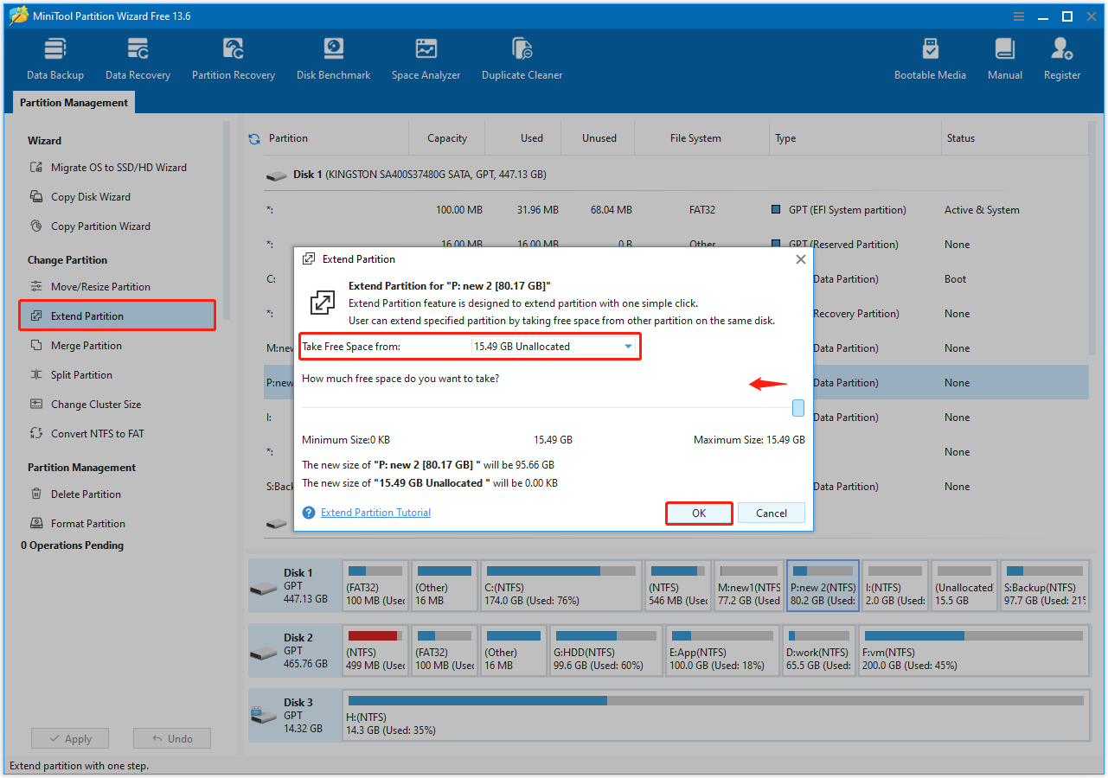
Task: Select D:work(NTFS) 65.5 GB block
Action: tap(819, 650)
